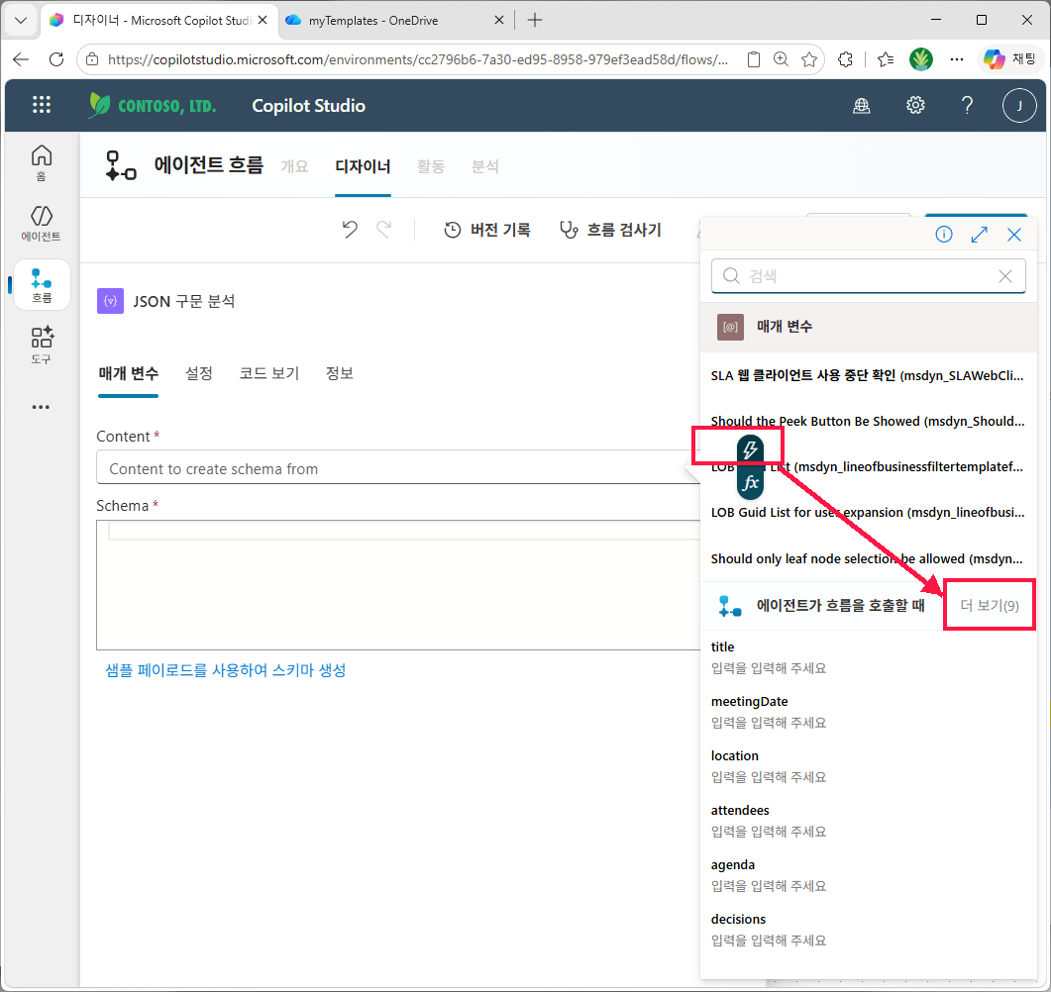This screenshot has width=1051, height=992.
Task: Click the browser address bar URL
Action: 418,59
